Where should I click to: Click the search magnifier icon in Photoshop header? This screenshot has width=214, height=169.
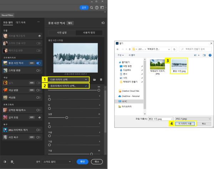[92, 7]
